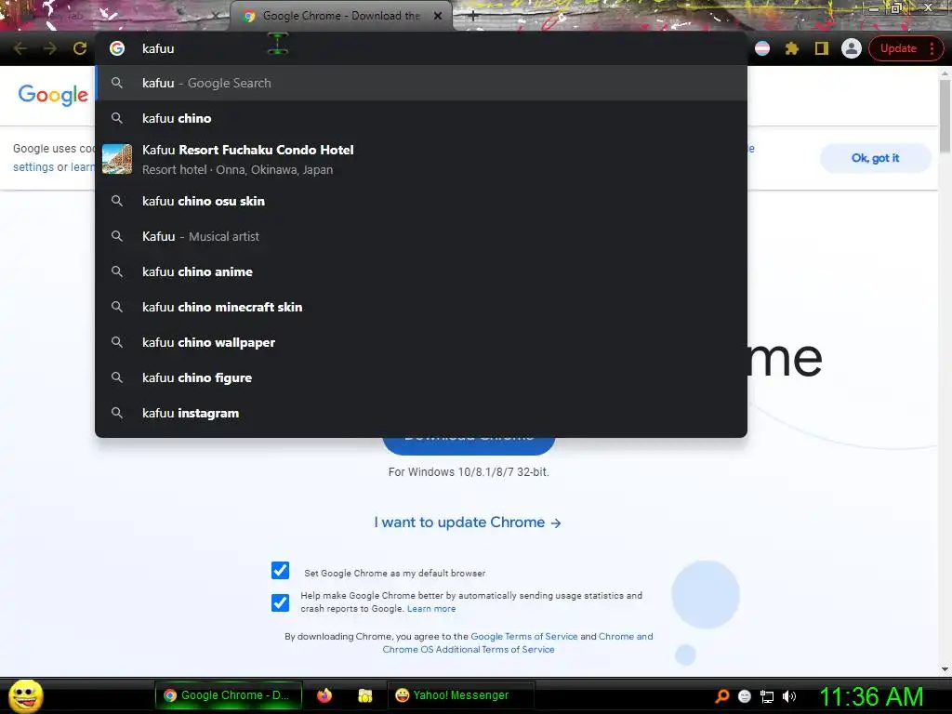Screen dimensions: 952x714
Task: Select "kafuu chino figure" suggestion
Action: click(421, 377)
